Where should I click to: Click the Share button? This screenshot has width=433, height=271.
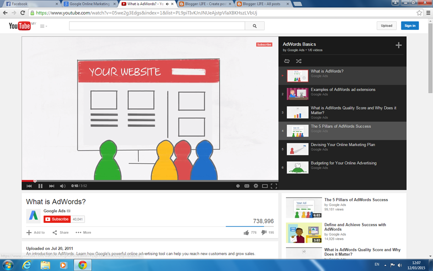60,232
